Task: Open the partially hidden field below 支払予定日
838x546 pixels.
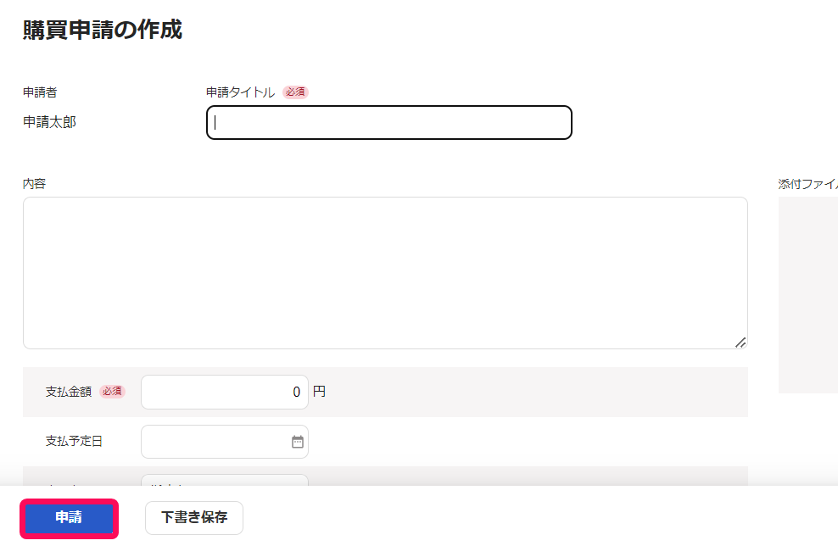Action: (225, 480)
